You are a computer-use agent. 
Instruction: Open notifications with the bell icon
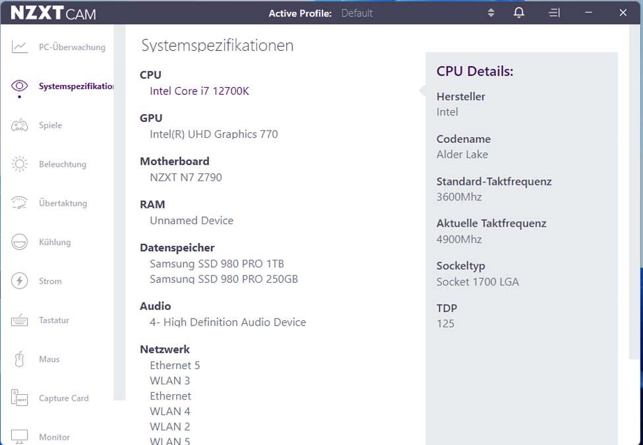point(519,13)
